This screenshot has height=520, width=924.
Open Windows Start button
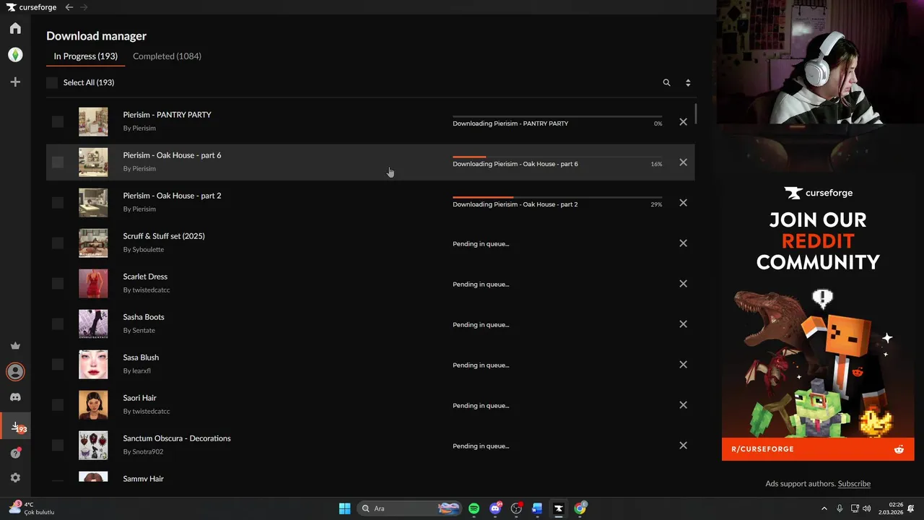click(344, 508)
